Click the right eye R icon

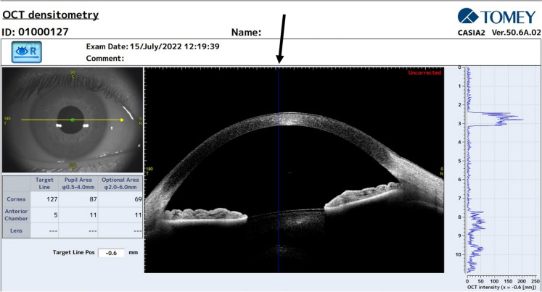pyautogui.click(x=25, y=52)
